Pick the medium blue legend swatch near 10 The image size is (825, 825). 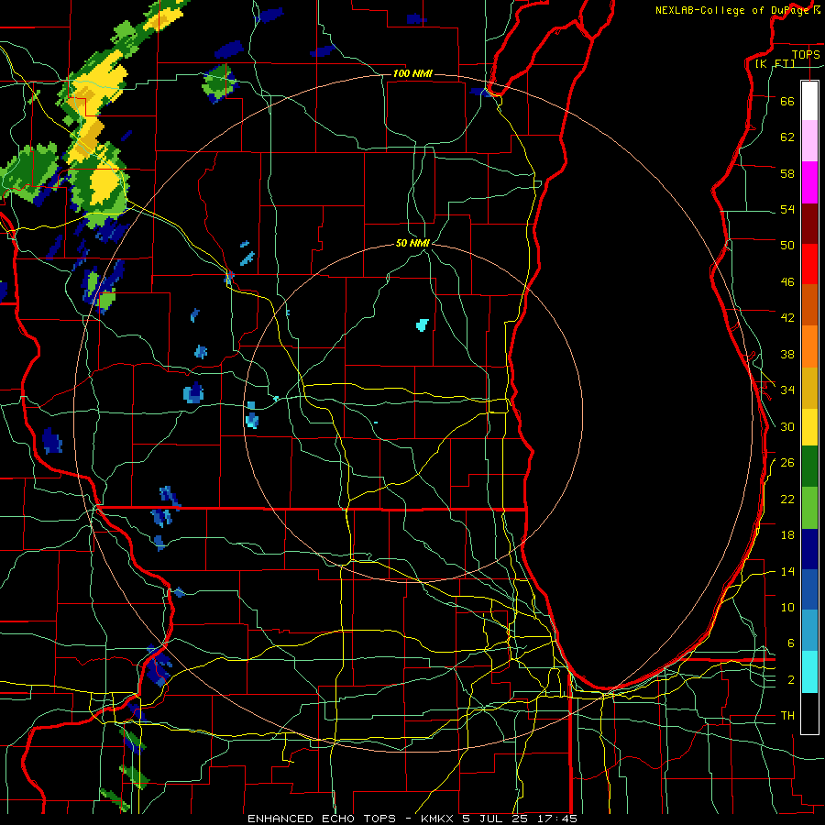point(809,589)
